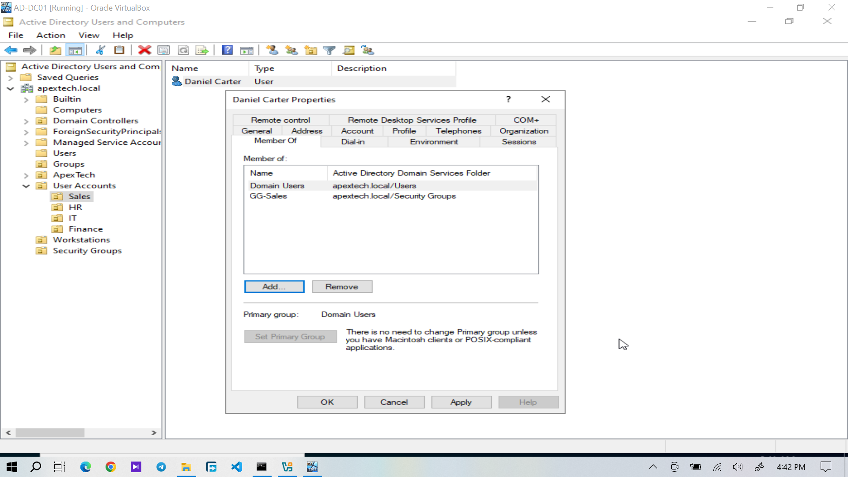
Task: Switch to the Address tab
Action: pos(307,131)
